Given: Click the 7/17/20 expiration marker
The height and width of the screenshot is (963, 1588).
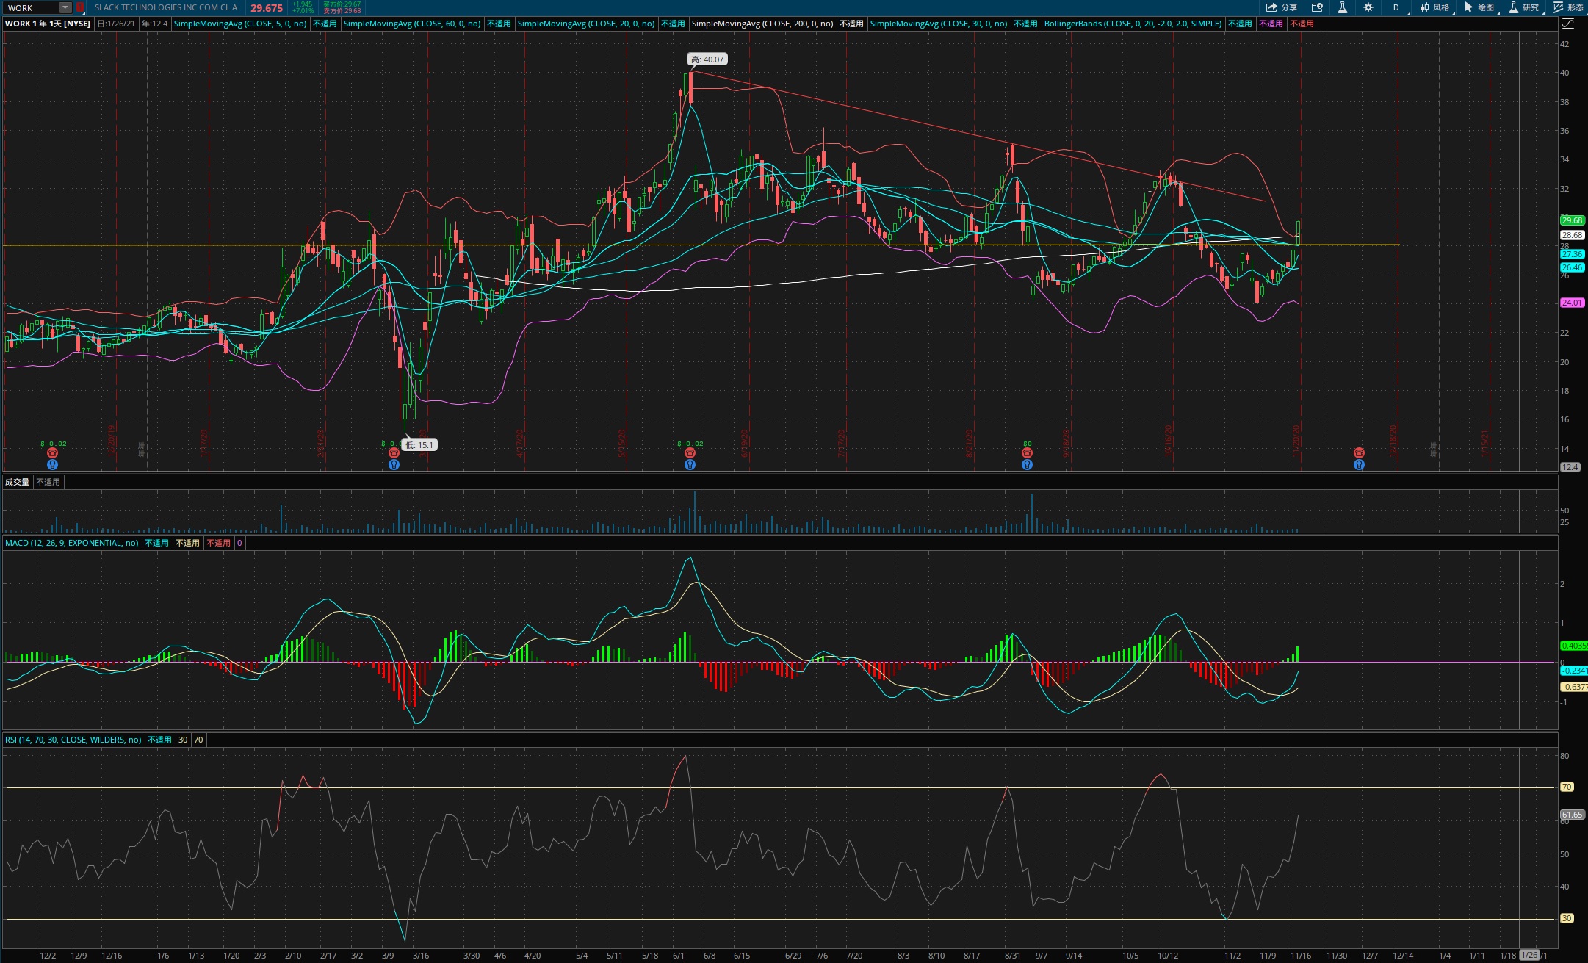Looking at the screenshot, I should (x=842, y=444).
